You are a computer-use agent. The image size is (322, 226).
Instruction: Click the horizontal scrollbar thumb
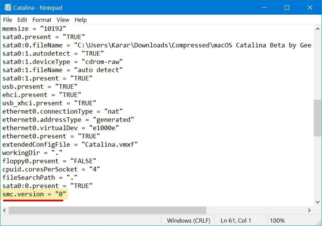coord(107,210)
